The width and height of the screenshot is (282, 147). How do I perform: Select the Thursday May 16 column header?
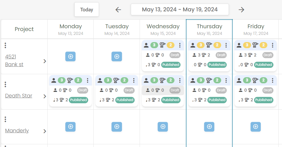(x=209, y=29)
